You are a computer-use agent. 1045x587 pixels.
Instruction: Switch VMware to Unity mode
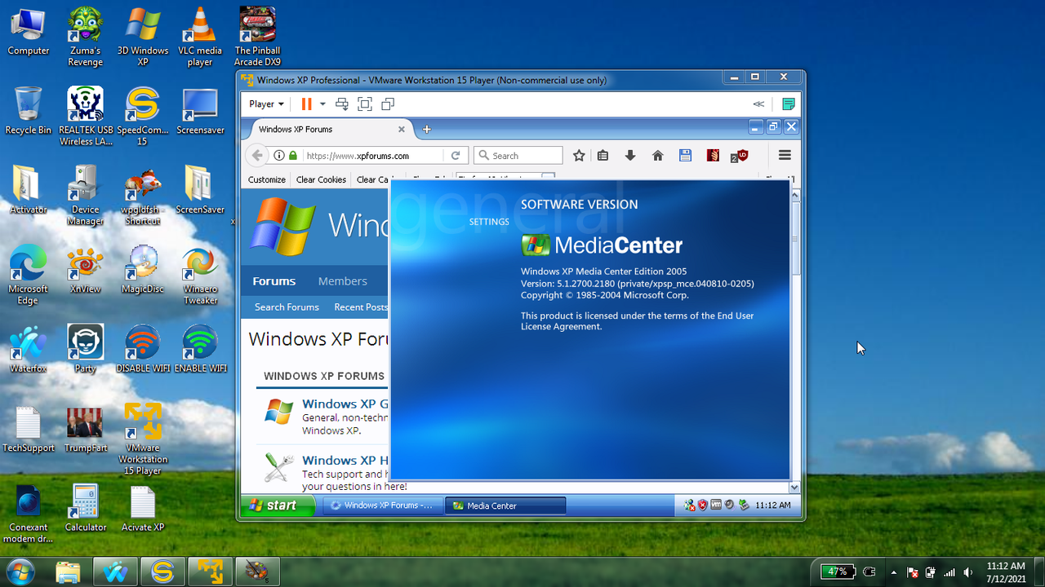[x=388, y=104]
